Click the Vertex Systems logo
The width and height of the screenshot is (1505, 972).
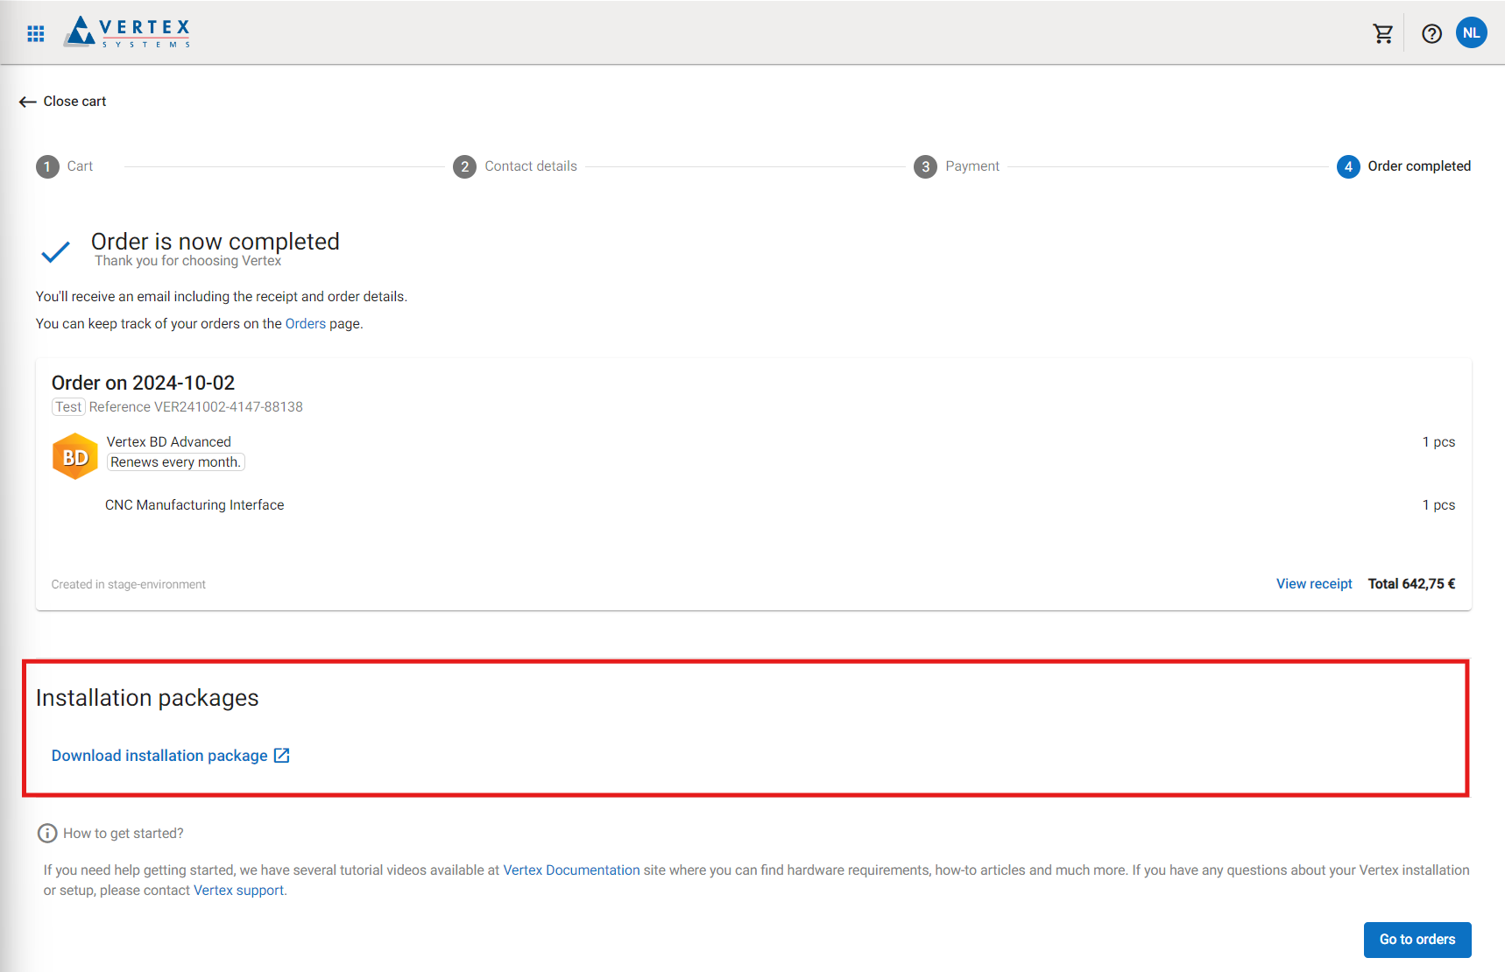click(128, 32)
